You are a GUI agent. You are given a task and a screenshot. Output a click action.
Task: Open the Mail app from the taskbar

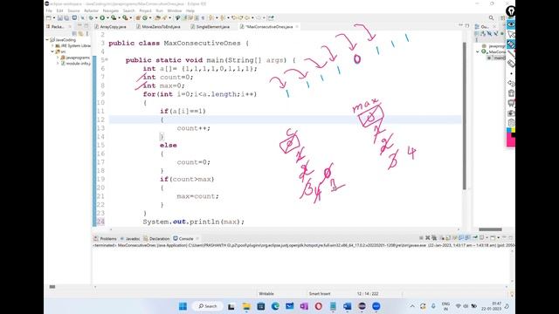[289, 306]
